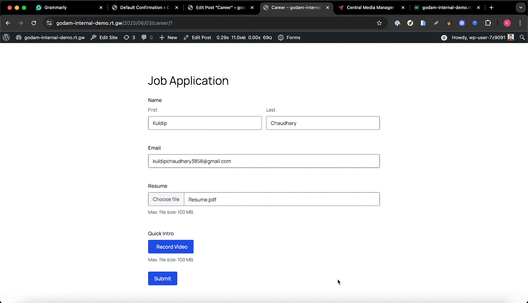The image size is (528, 303).
Task: Click the admin bar search magnifier icon
Action: (x=522, y=38)
